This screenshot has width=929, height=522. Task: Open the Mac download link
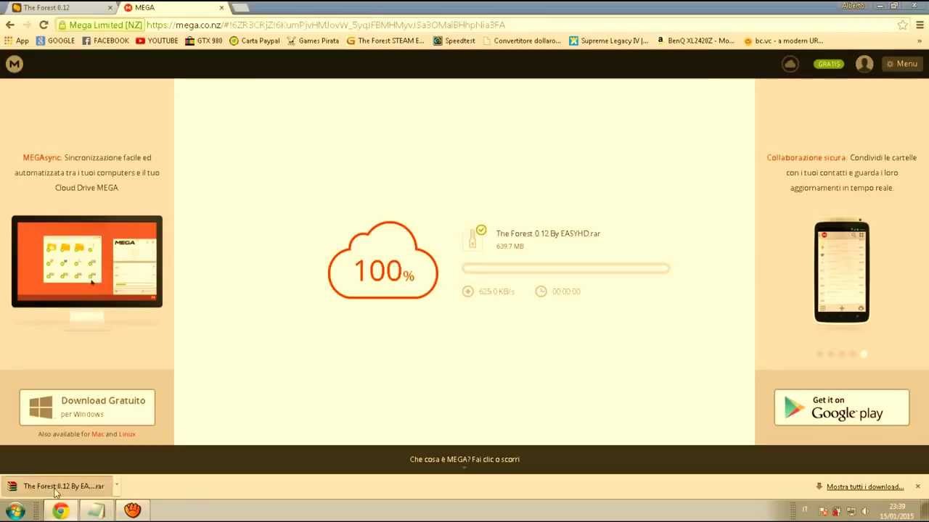pyautogui.click(x=97, y=434)
